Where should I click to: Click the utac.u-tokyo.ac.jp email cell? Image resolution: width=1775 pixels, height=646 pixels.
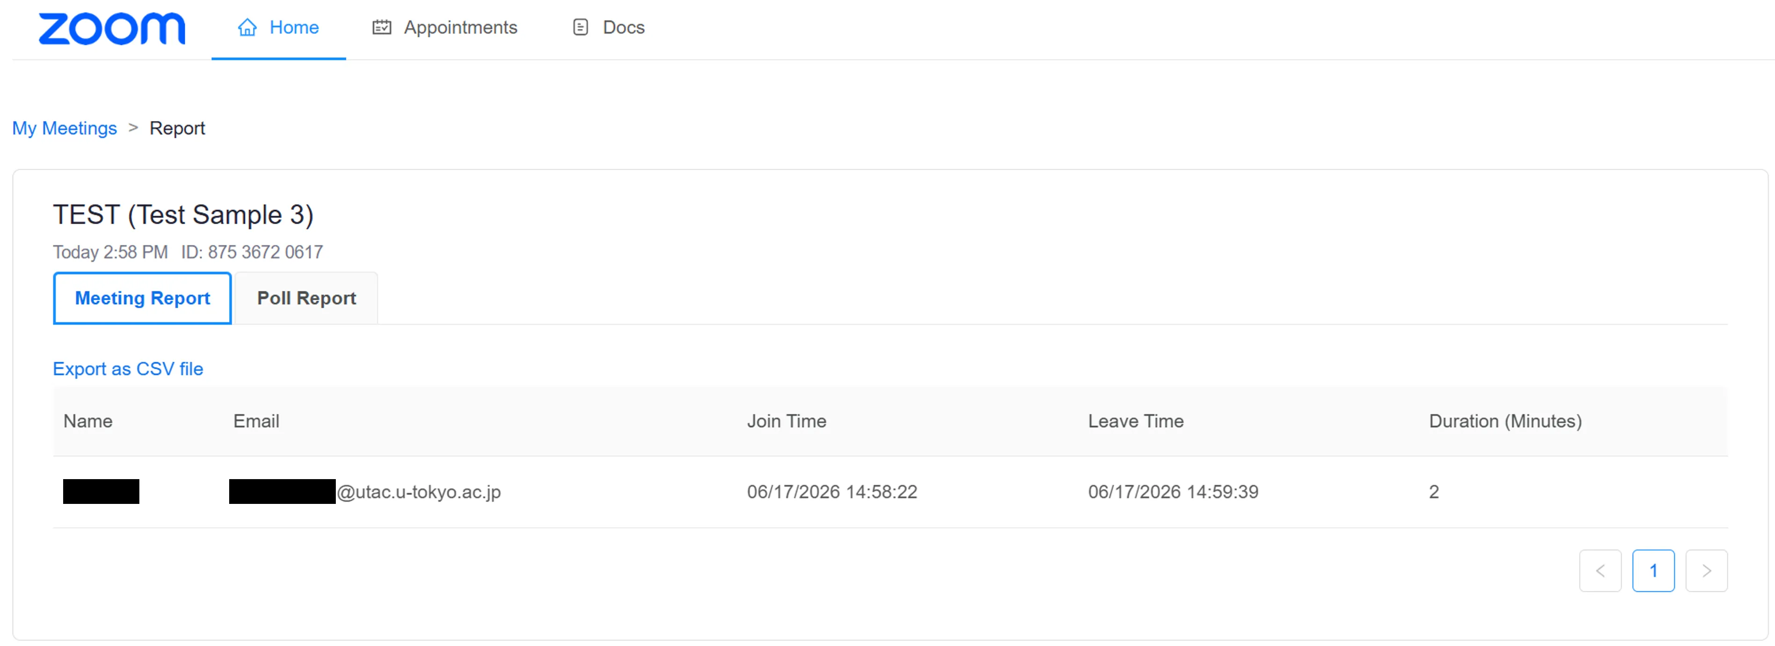[x=365, y=492]
